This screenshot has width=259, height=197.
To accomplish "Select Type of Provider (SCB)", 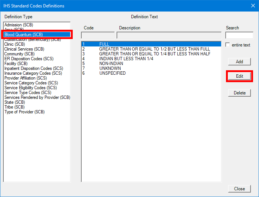I will click(x=24, y=112).
